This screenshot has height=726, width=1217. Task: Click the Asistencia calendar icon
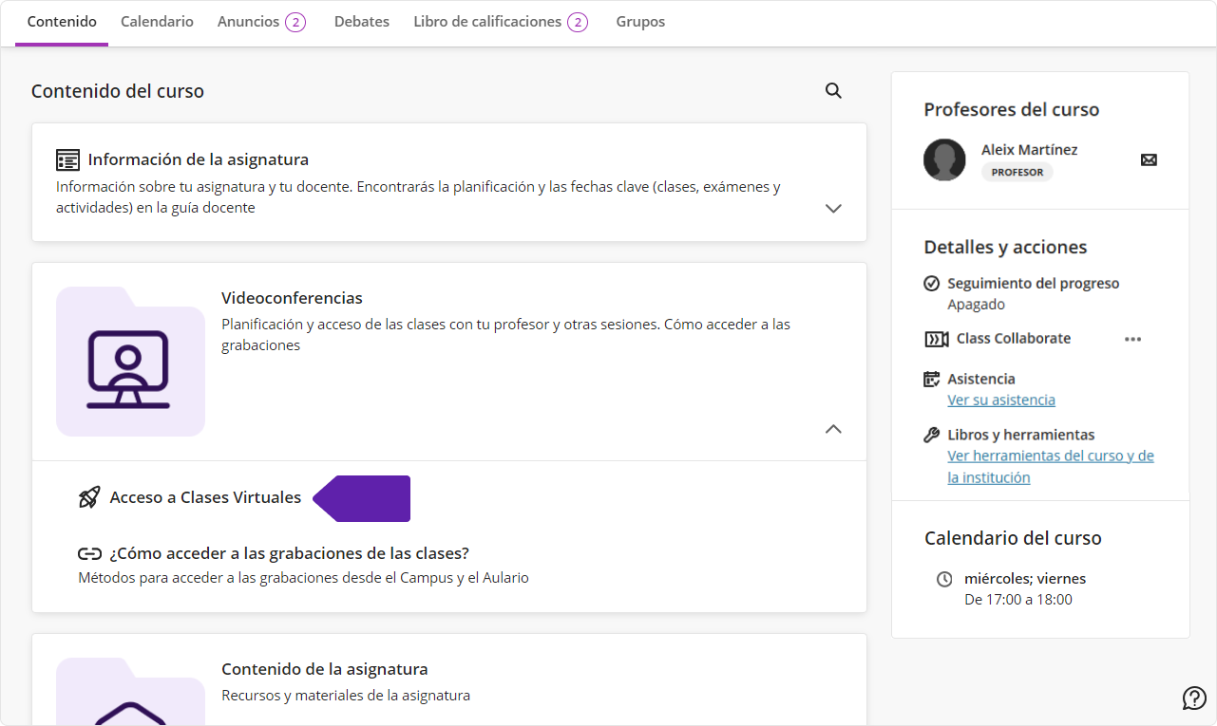pos(932,379)
